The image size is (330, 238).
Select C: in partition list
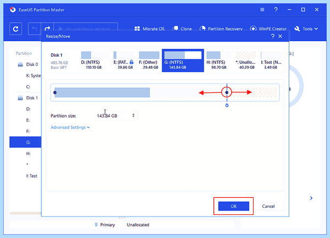click(28, 87)
